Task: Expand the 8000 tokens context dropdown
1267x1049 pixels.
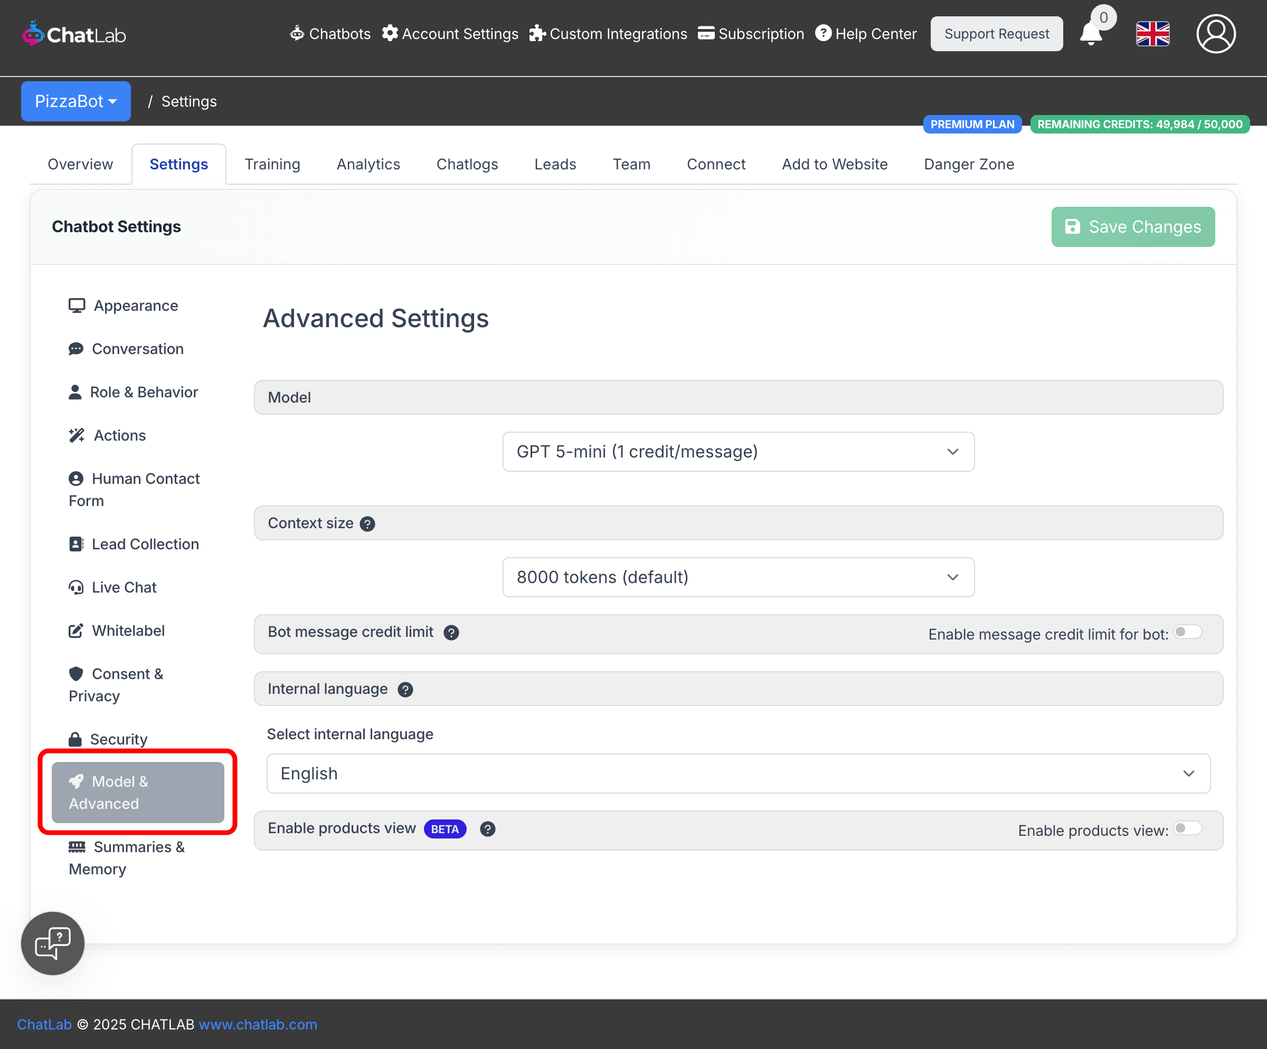Action: 738,577
